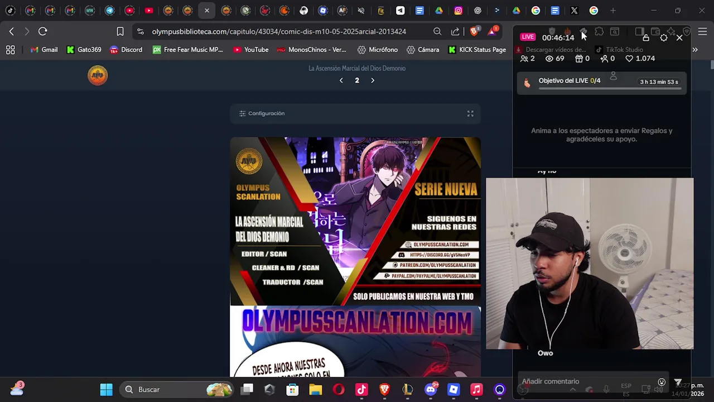Click the Windows taskbar Buscar search box

(x=177, y=389)
